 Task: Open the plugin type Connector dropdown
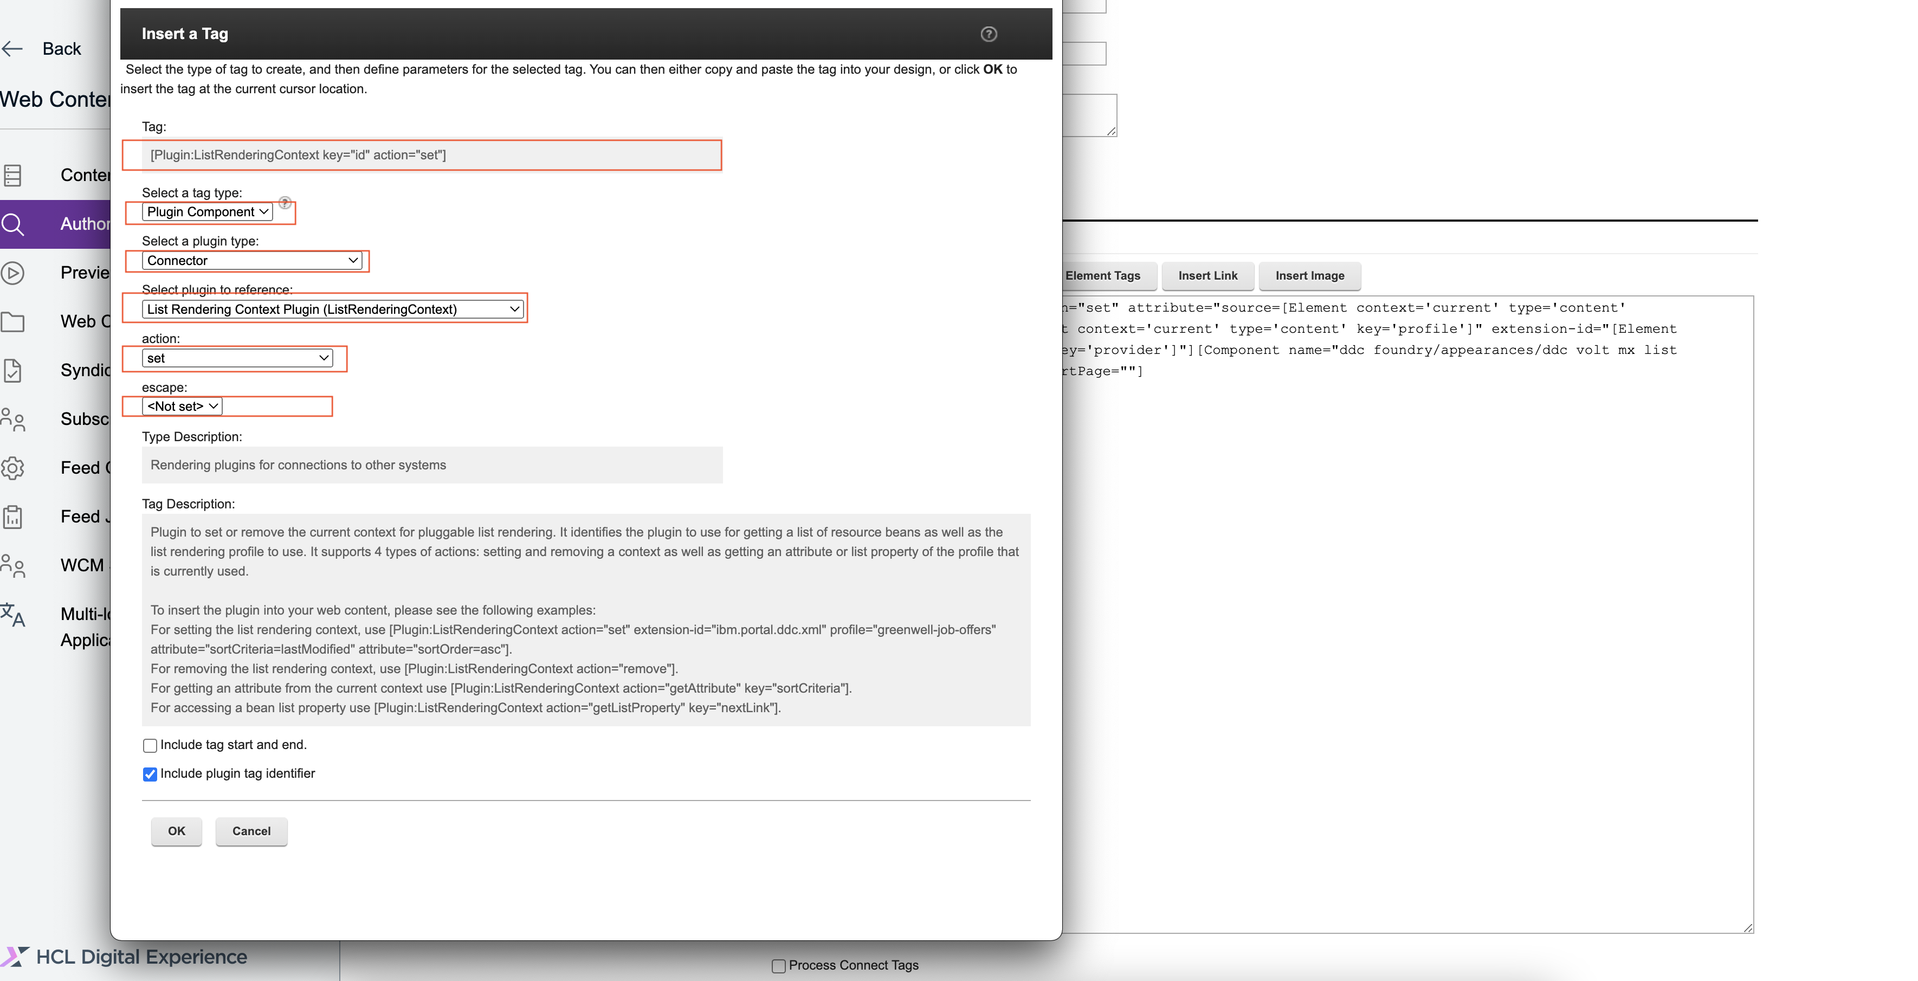(x=251, y=260)
